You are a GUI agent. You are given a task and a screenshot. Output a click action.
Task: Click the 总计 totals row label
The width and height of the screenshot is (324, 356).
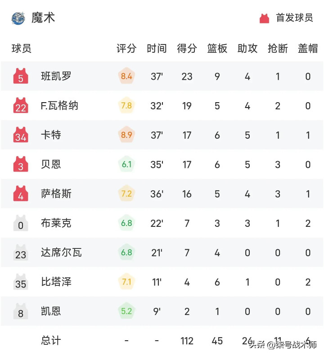51,341
